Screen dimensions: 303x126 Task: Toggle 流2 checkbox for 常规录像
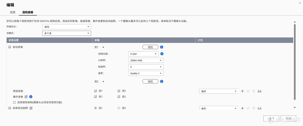tap(119, 91)
